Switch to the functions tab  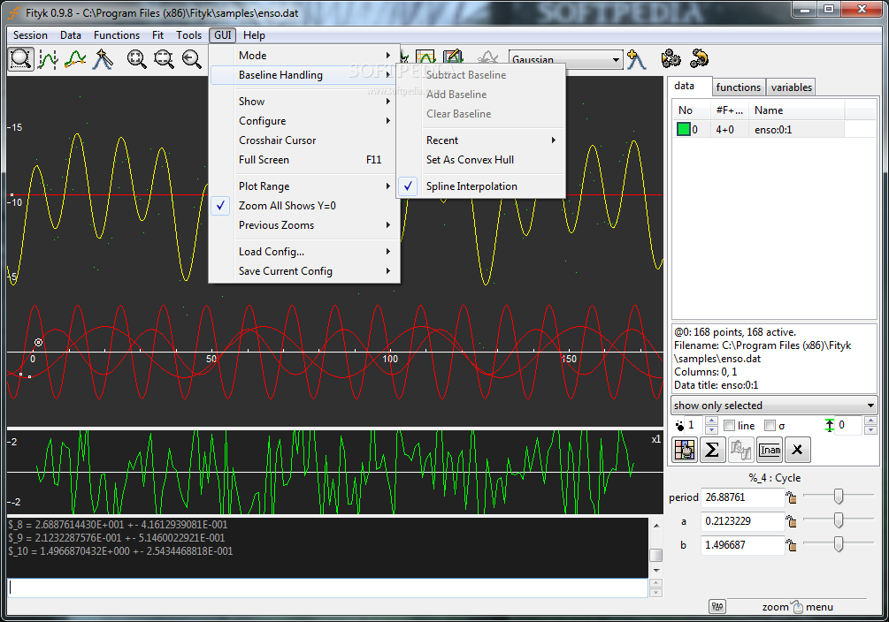739,87
